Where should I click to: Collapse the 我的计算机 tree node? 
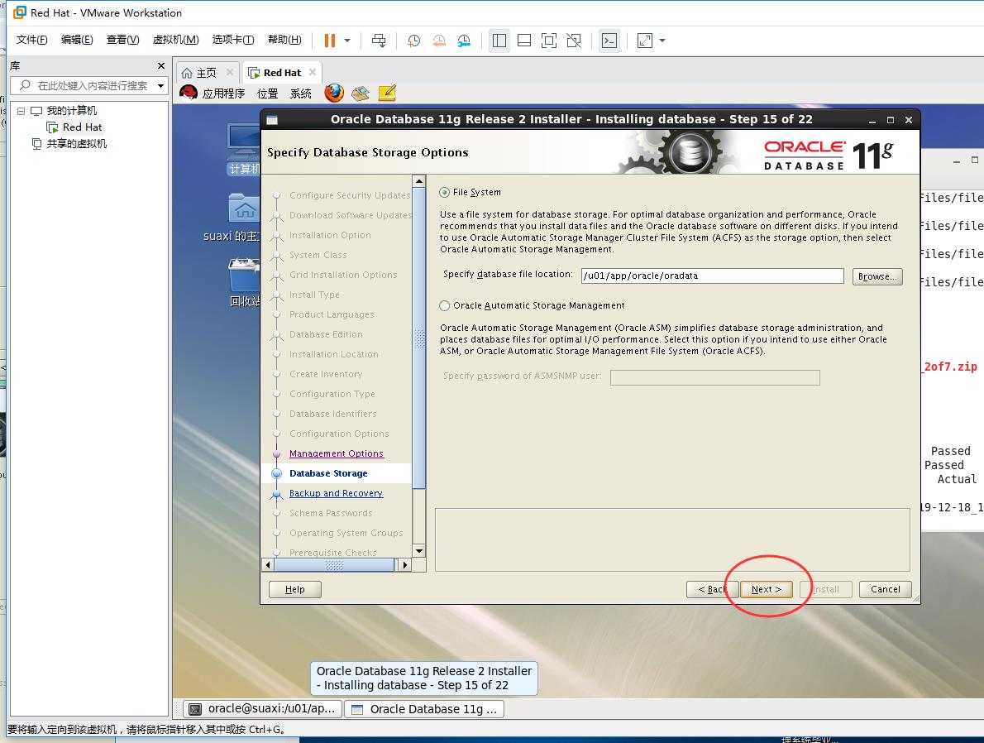coord(21,111)
